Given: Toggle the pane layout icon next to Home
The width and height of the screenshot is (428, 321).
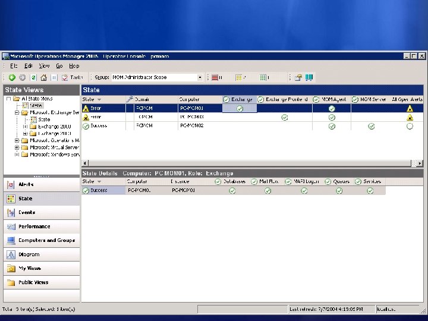Looking at the screenshot, I should [x=54, y=77].
